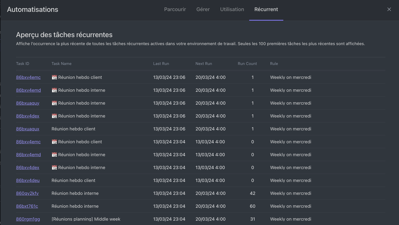Screen dimensions: 399x225
Task: Open task link 86bxt761c
Action: click(x=27, y=206)
